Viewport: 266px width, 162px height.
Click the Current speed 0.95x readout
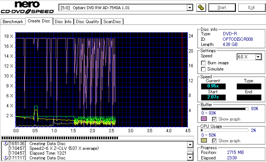213,86
